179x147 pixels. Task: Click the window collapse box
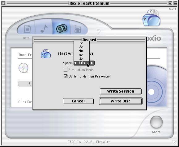pos(175,3)
